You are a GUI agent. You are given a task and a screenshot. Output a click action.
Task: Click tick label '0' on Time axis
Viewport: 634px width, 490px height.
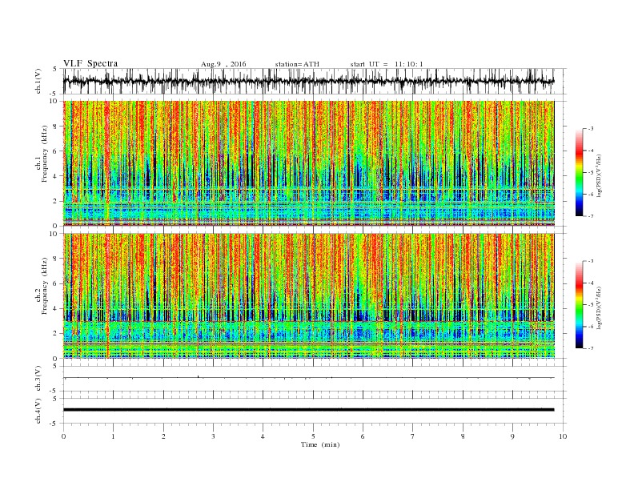point(63,436)
